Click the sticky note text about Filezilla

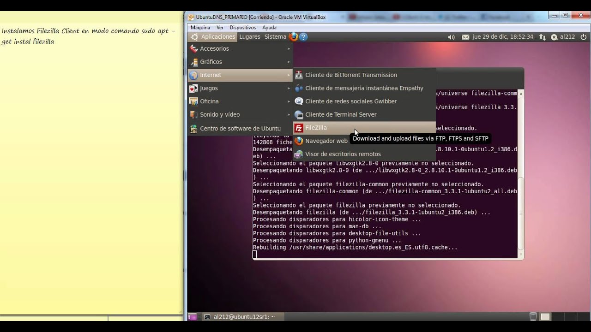coord(89,36)
